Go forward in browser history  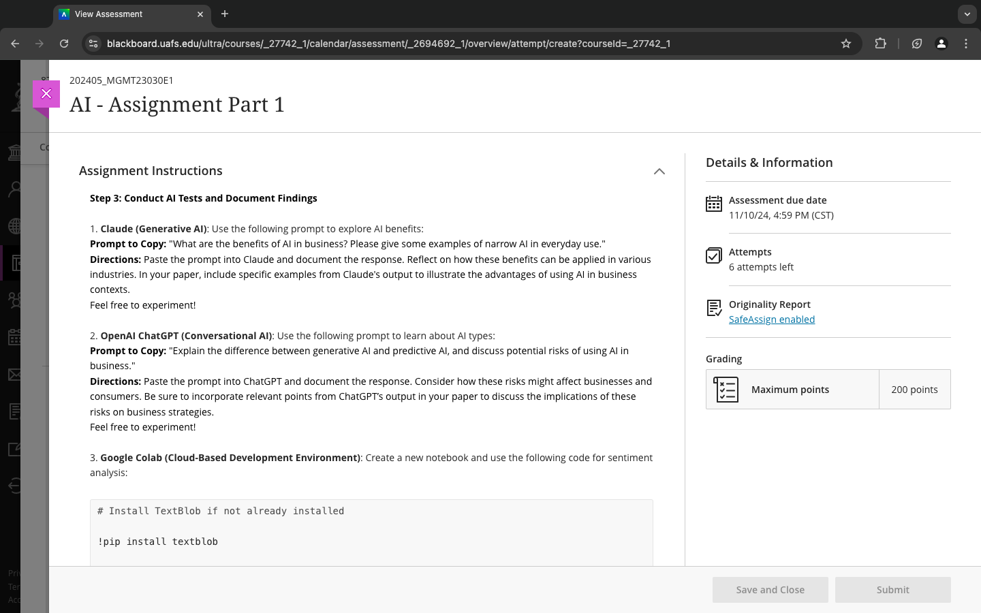pos(40,44)
